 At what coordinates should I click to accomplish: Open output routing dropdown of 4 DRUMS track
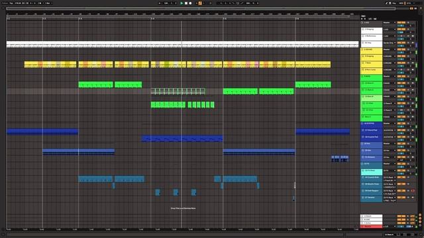point(390,50)
